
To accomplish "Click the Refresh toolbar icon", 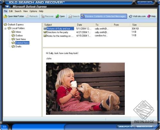I will (27, 16).
